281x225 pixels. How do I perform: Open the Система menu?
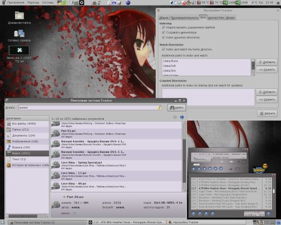[x=48, y=3]
